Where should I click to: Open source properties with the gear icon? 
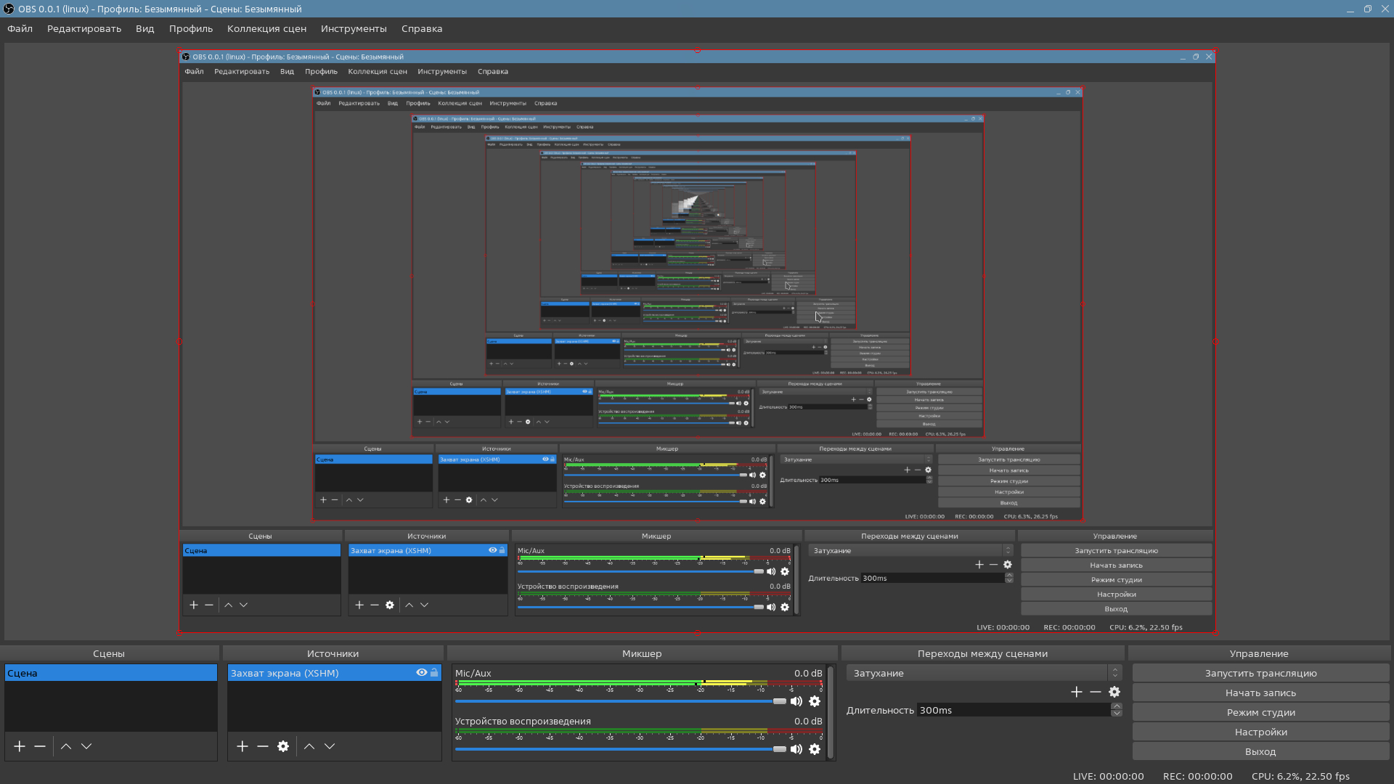coord(283,746)
